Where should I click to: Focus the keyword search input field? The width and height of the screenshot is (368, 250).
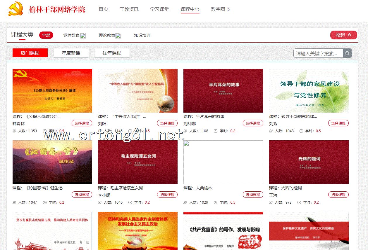pos(318,53)
